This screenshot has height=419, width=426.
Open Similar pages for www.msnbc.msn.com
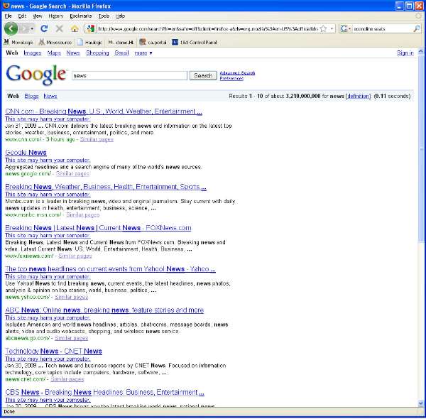(x=83, y=214)
